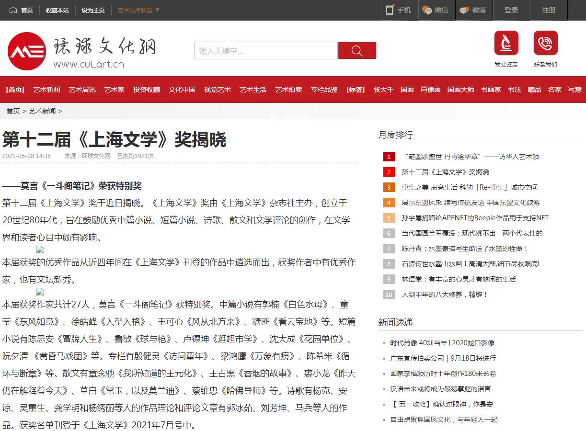This screenshot has height=431, width=586.
Task: Open ranked article 重生之美 点亮生活
Action: tap(470, 187)
